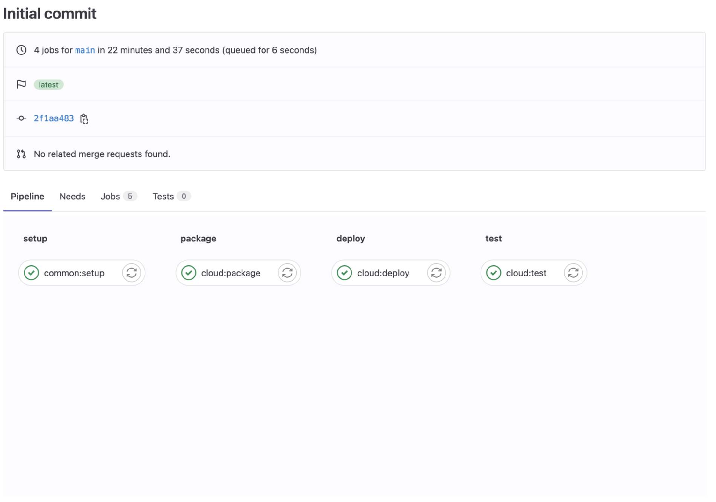View the Tests tab
Viewport: 716px width, 502px height.
click(163, 196)
